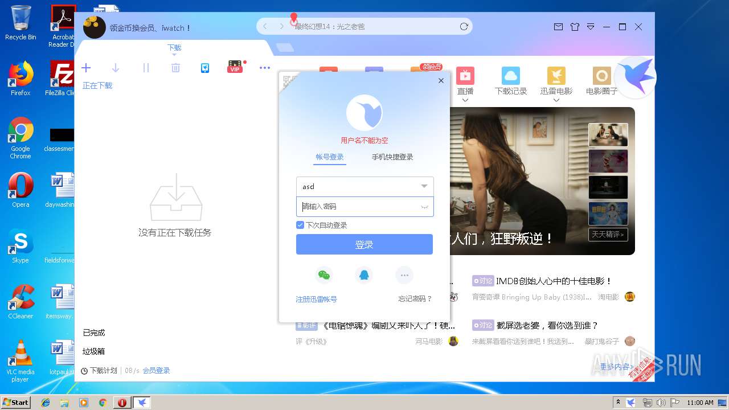Select the third dark banner thumbnail

pos(608,187)
